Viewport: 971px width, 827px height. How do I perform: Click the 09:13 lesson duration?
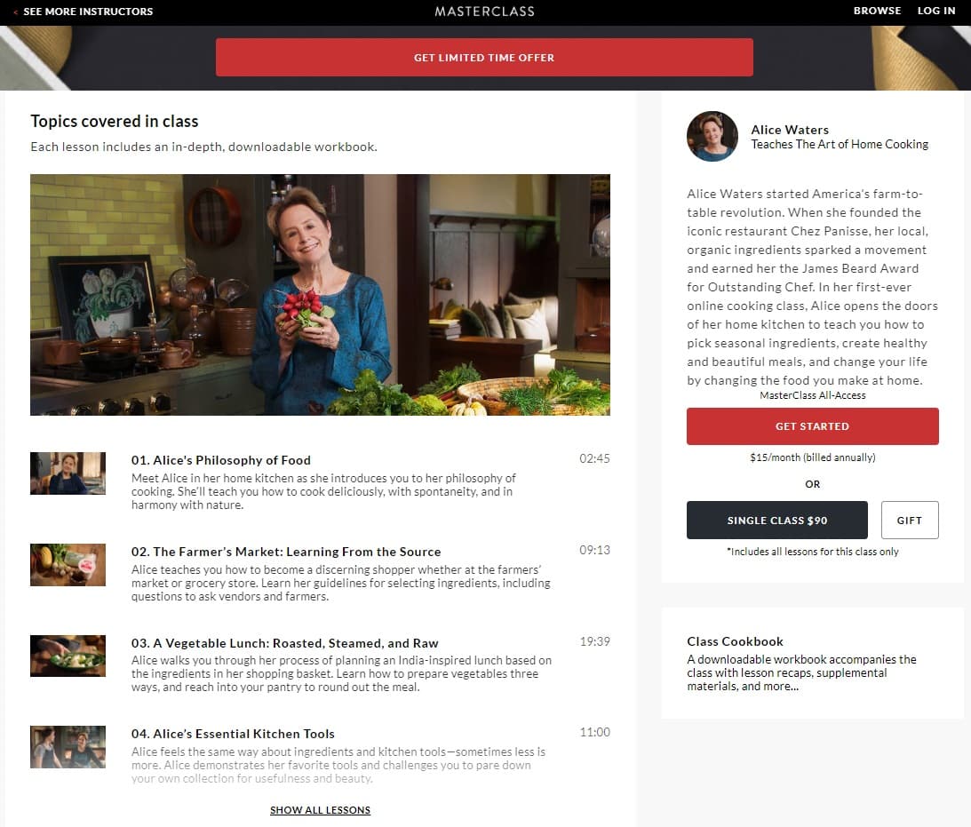(x=594, y=550)
